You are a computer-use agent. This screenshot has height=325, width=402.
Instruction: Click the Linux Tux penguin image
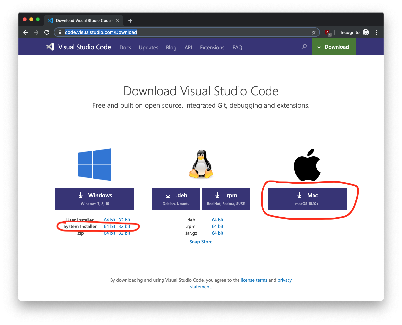(201, 164)
